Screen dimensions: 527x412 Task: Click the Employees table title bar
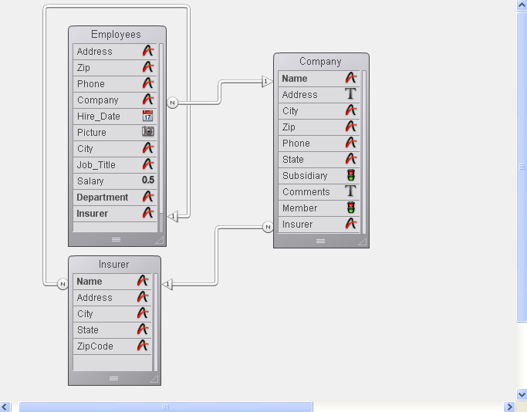point(117,35)
